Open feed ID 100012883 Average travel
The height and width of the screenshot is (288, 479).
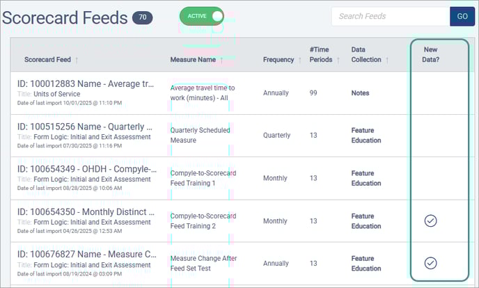(85, 84)
